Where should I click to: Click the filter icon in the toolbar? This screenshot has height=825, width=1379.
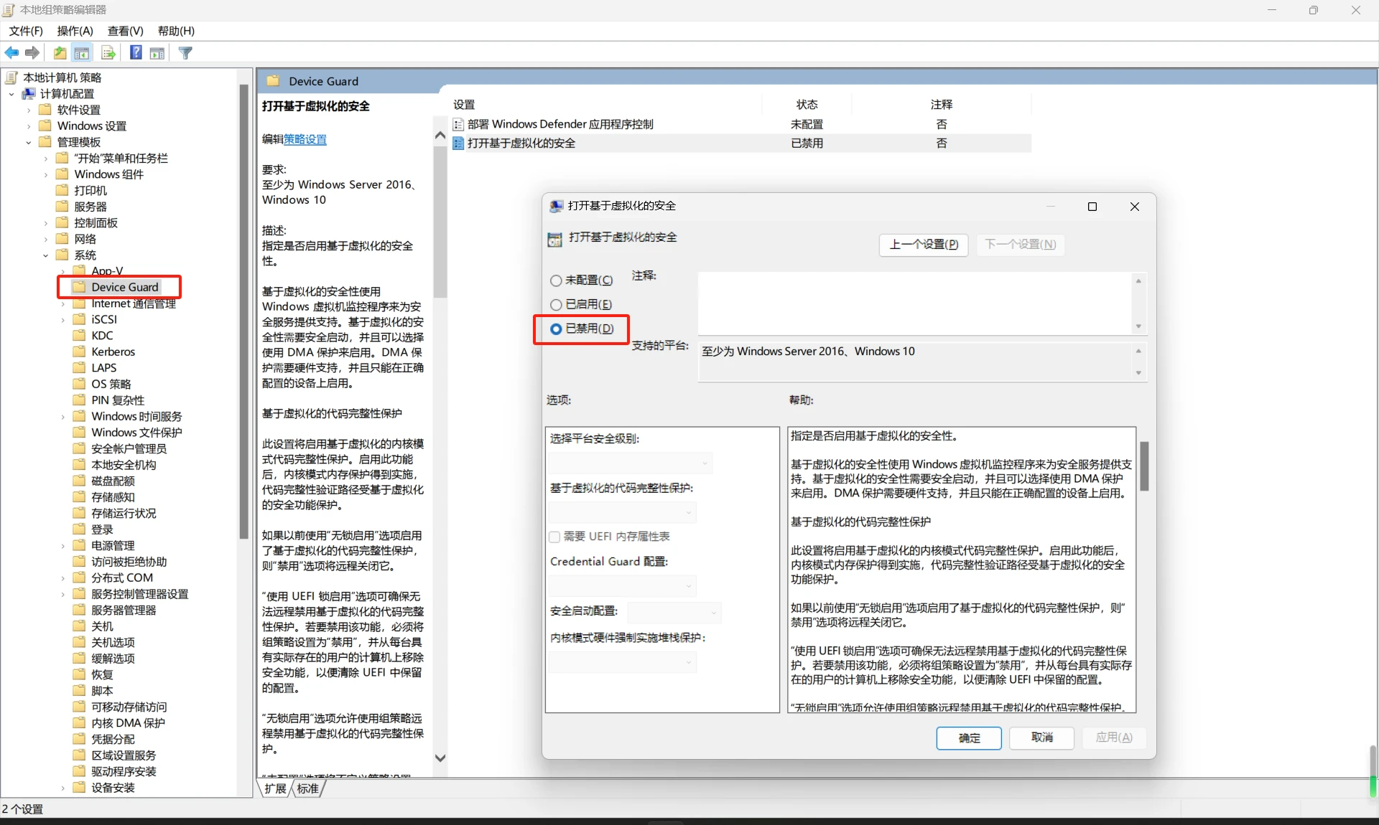[x=185, y=52]
